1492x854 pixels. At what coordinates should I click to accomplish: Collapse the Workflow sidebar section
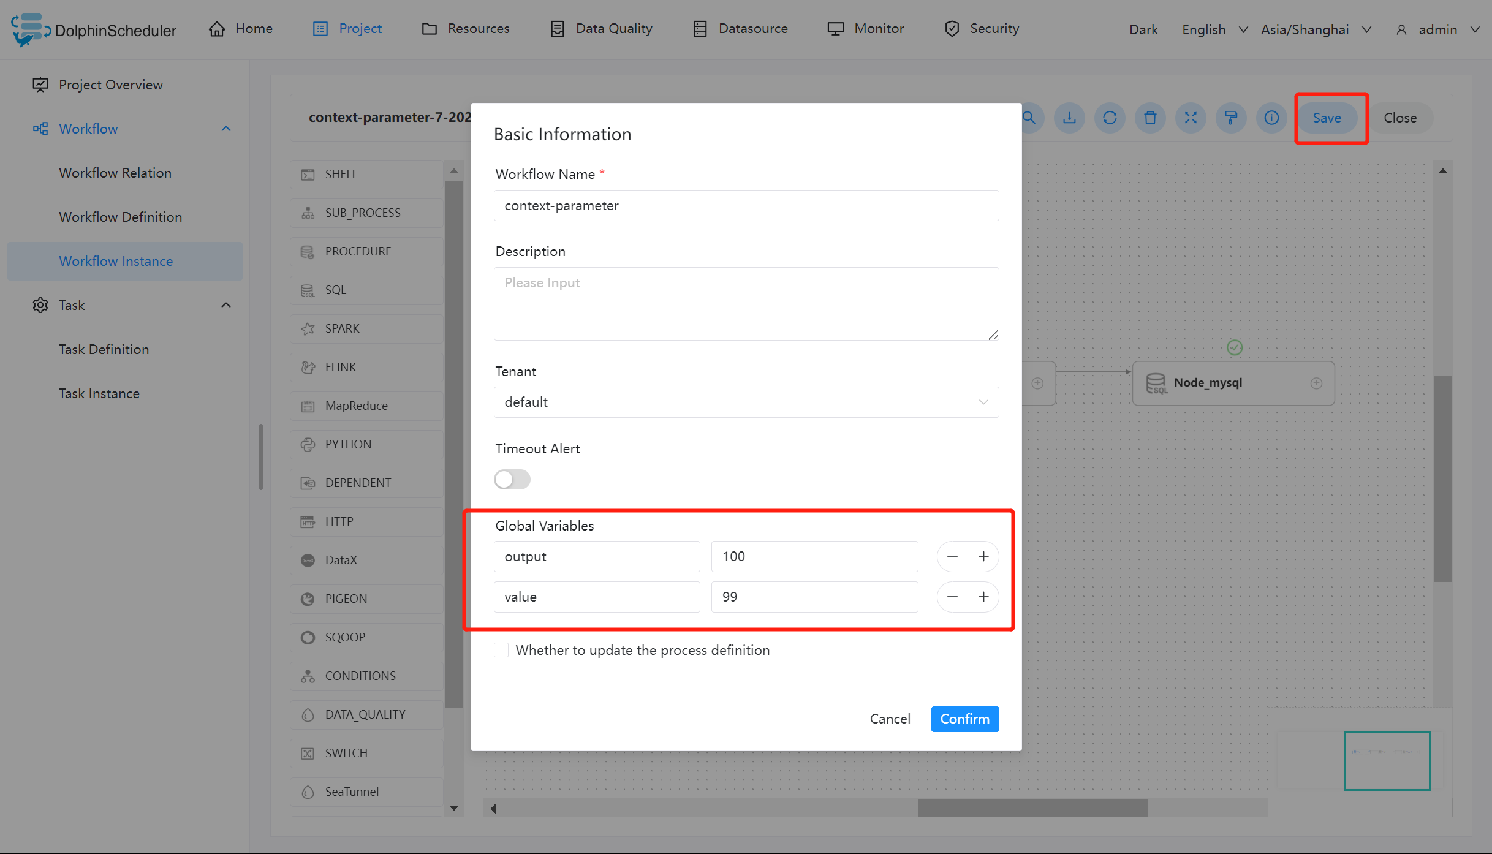(x=226, y=129)
